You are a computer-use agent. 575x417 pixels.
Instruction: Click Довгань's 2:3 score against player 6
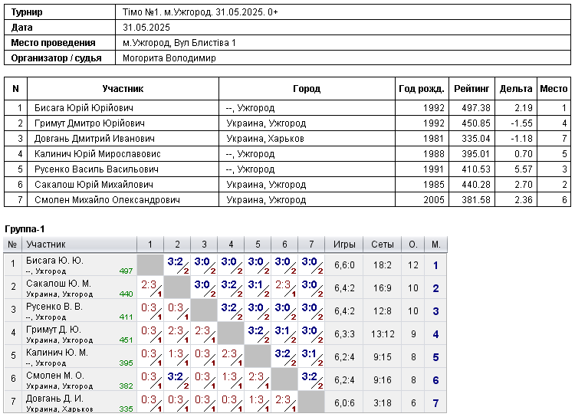click(282, 400)
